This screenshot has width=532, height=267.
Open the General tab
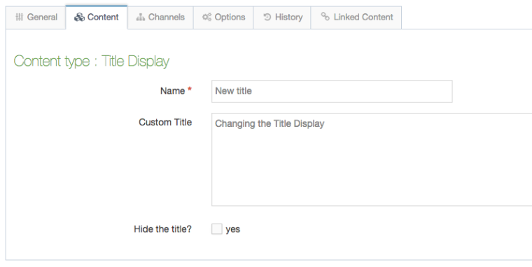click(36, 18)
